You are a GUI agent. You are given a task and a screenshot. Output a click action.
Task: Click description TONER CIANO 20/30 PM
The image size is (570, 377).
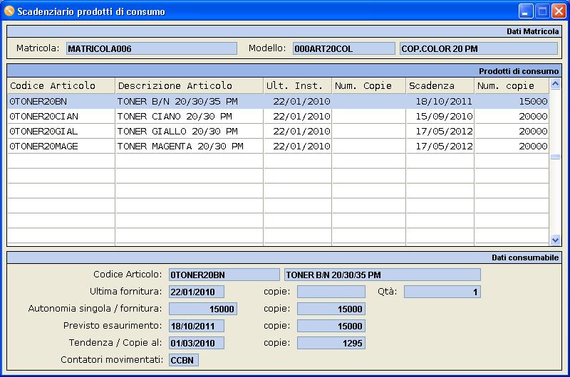175,116
